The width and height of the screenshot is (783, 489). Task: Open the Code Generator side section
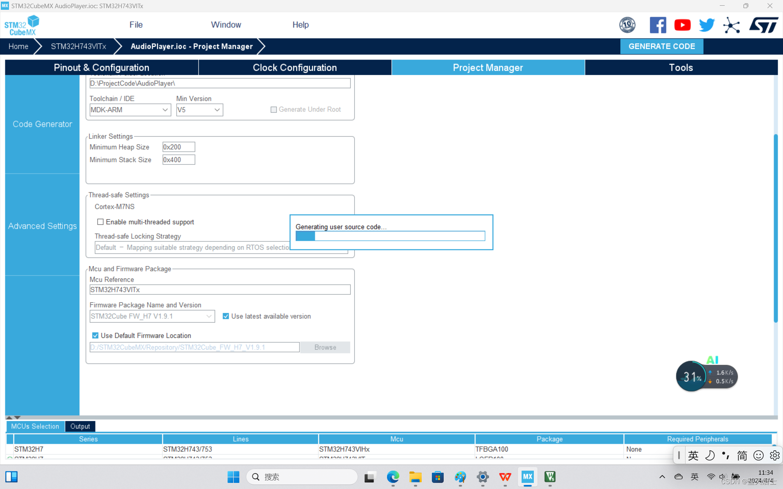tap(42, 124)
